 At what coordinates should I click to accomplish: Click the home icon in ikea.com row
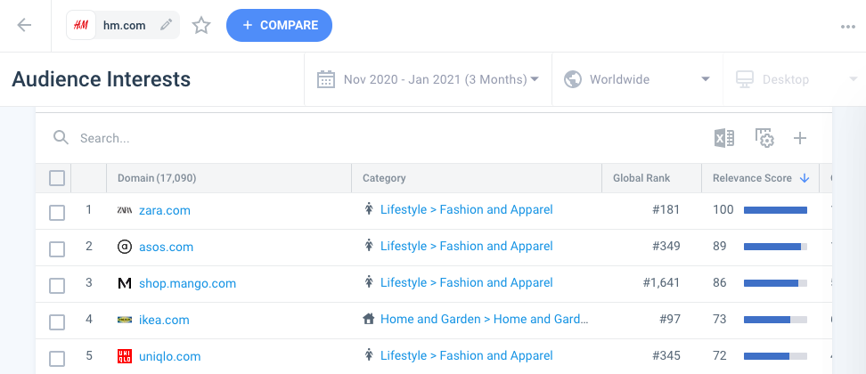369,319
